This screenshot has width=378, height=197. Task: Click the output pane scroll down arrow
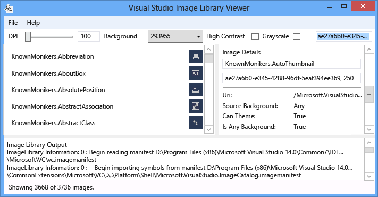point(369,176)
